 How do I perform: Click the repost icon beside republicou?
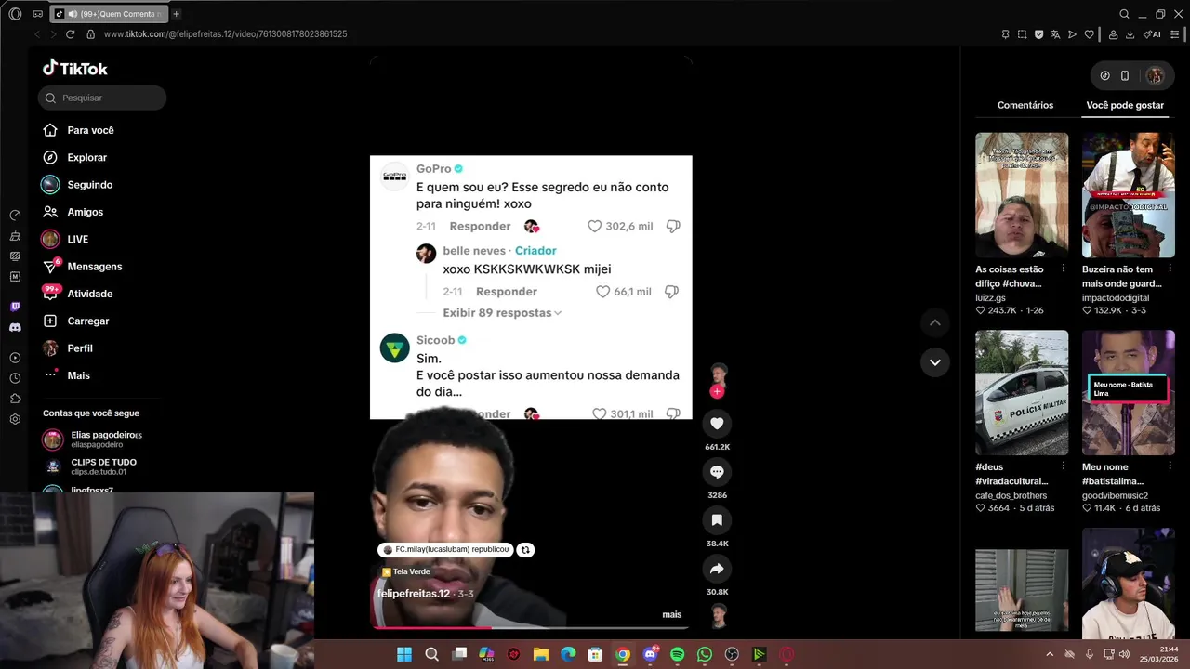(x=525, y=550)
